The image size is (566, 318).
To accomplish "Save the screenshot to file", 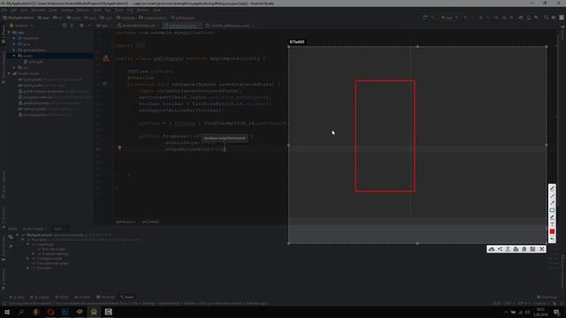I will click(532, 249).
